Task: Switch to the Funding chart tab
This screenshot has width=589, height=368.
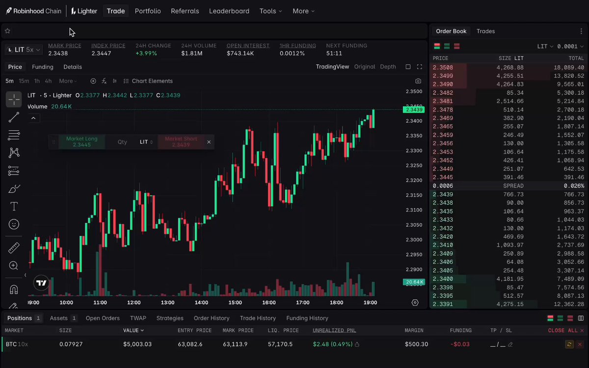Action: (43, 67)
